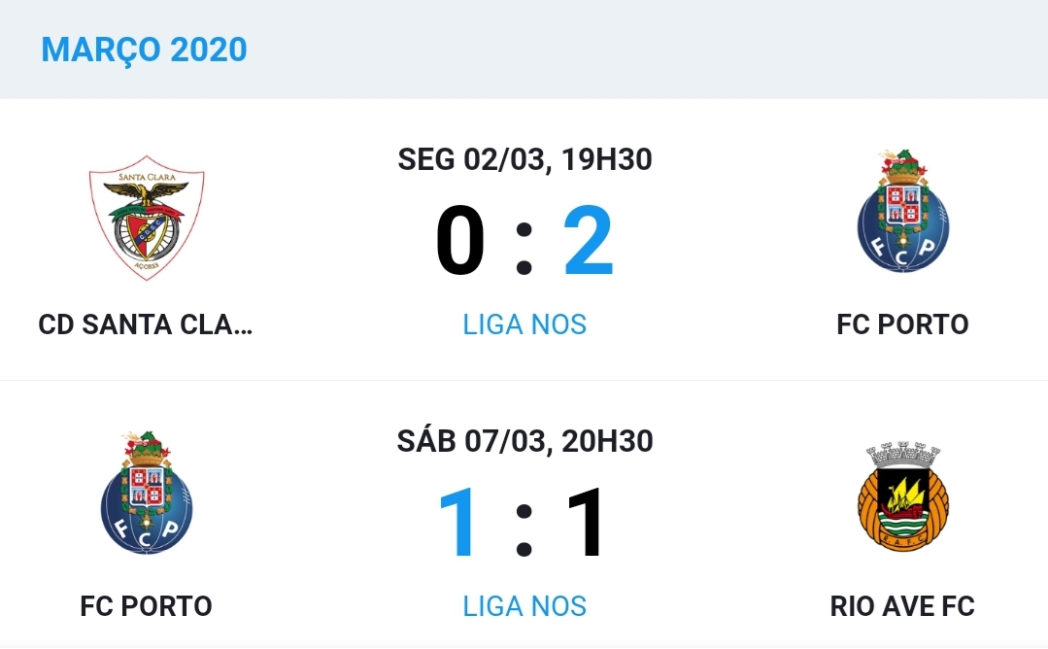Click FC Porto's blue 1 score digit
Image resolution: width=1048 pixels, height=649 pixels.
[459, 523]
